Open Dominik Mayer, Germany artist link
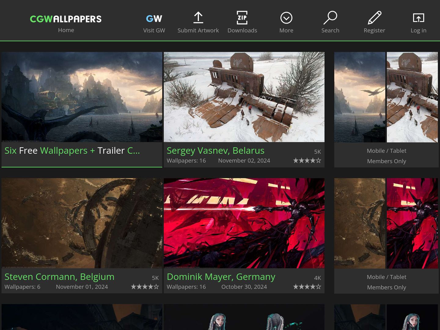Screen dimensions: 440x330 [x=221, y=277]
